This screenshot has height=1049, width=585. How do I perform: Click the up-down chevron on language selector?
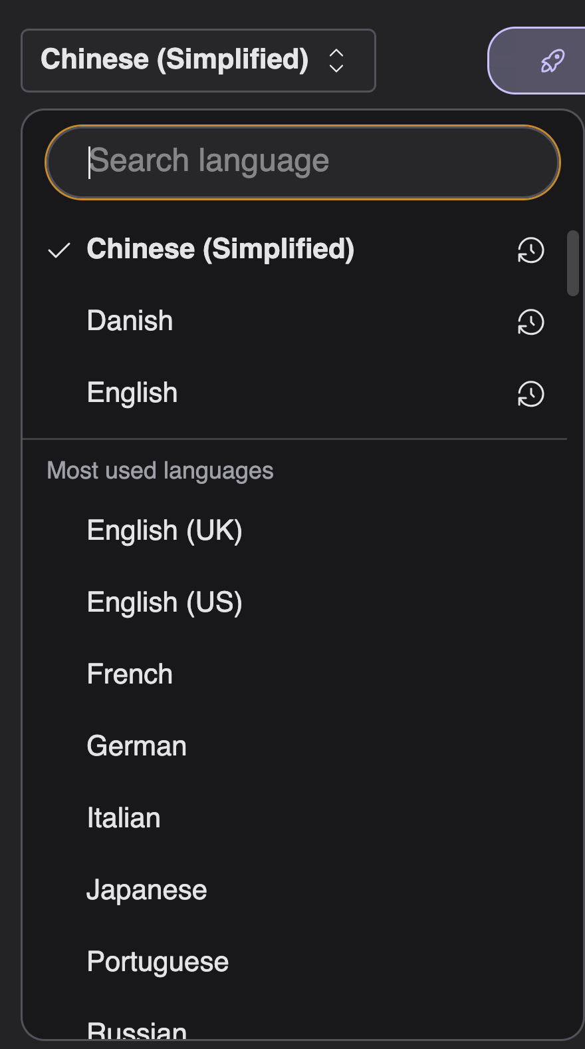point(336,61)
